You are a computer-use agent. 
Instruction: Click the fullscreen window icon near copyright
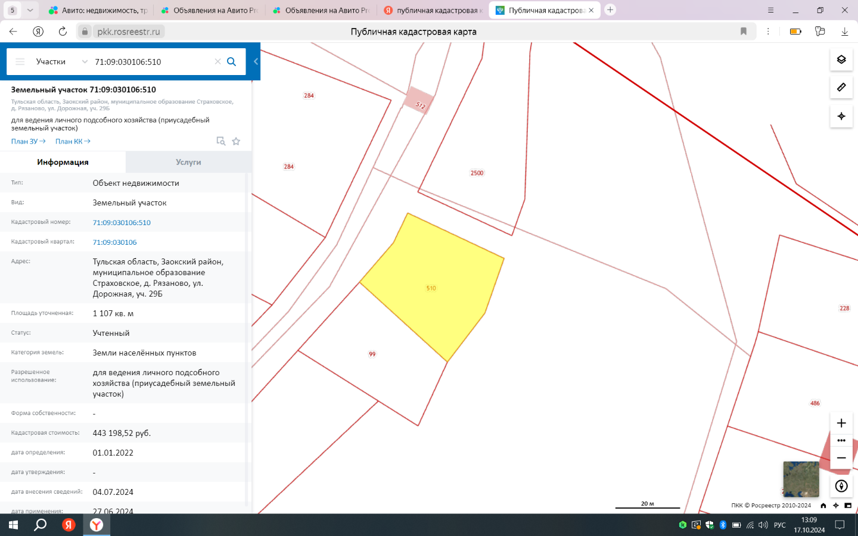coord(848,506)
